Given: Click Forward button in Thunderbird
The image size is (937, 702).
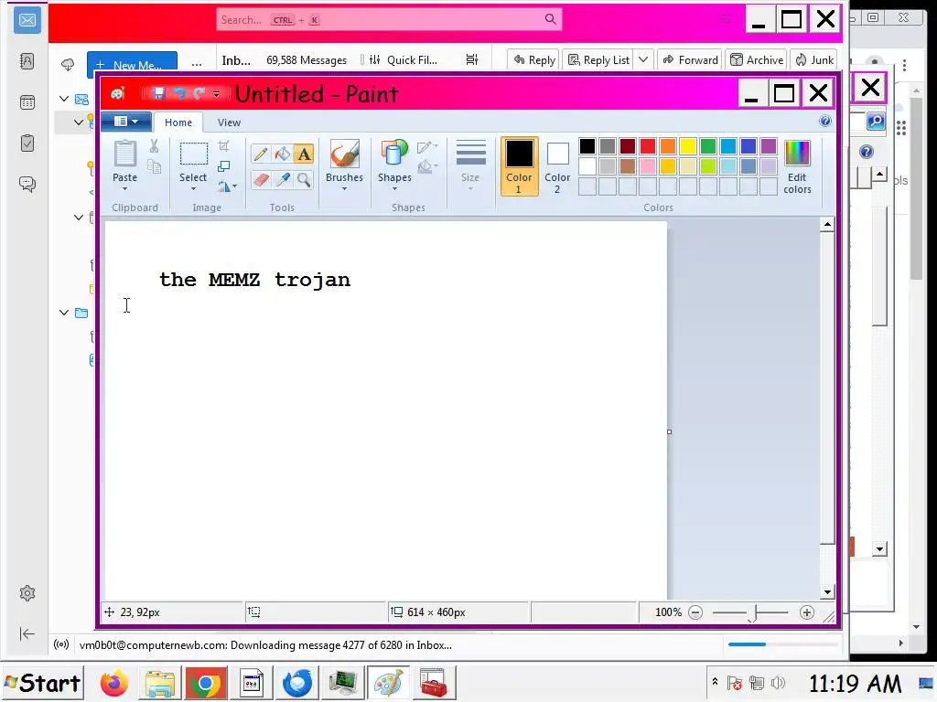Looking at the screenshot, I should pos(690,59).
